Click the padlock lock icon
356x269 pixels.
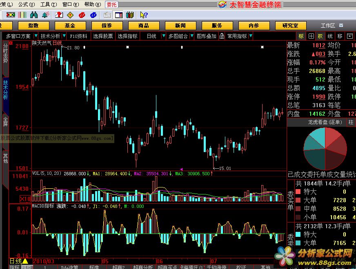coord(222,36)
